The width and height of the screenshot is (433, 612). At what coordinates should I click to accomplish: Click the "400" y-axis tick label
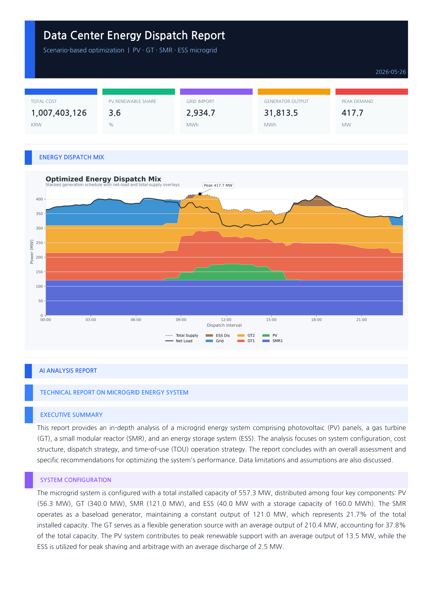[39, 199]
